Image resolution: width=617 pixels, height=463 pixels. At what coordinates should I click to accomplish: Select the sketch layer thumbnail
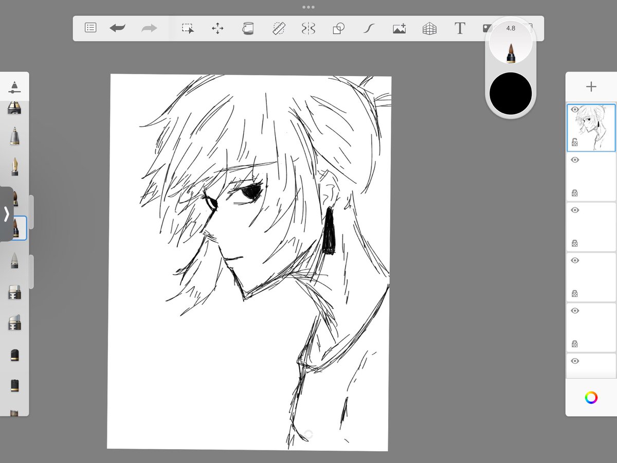coord(591,128)
